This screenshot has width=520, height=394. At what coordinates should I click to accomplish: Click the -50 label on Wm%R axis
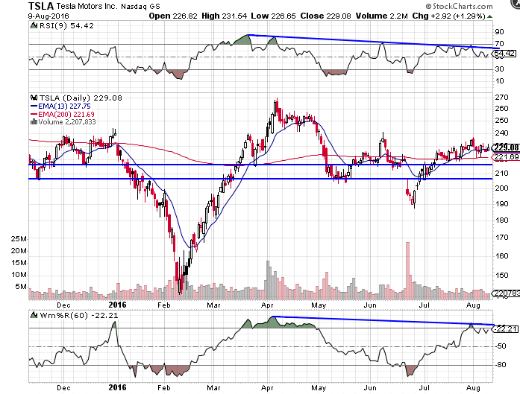coord(501,346)
